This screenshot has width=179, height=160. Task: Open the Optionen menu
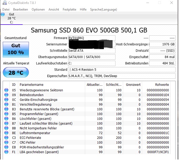coord(38,10)
